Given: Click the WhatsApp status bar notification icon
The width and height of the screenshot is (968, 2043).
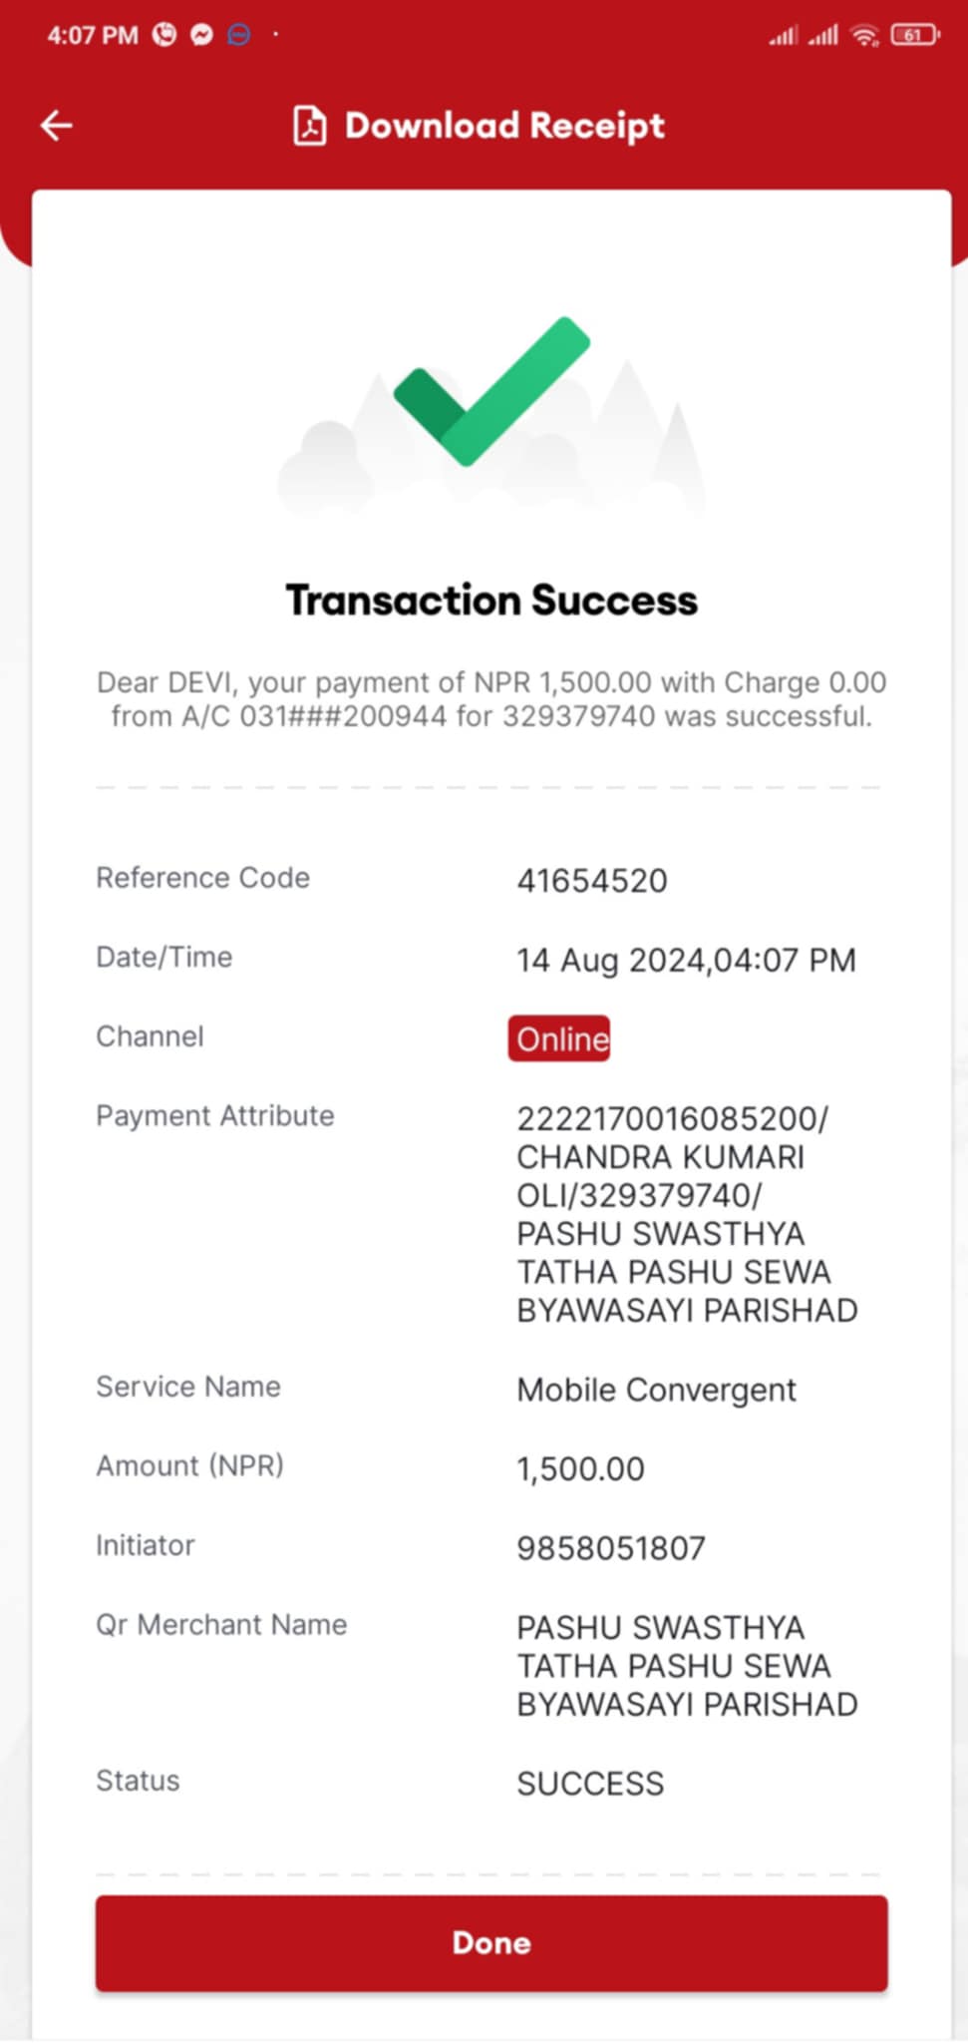Looking at the screenshot, I should (x=164, y=35).
